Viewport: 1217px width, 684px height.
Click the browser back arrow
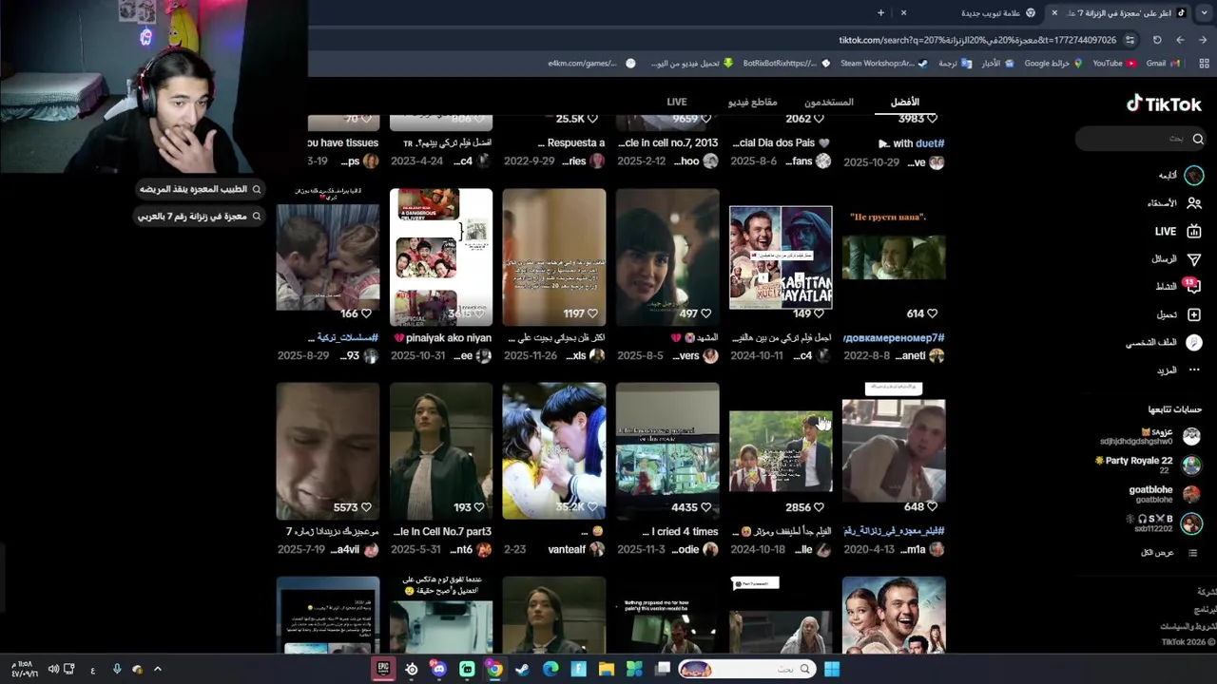point(1180,40)
